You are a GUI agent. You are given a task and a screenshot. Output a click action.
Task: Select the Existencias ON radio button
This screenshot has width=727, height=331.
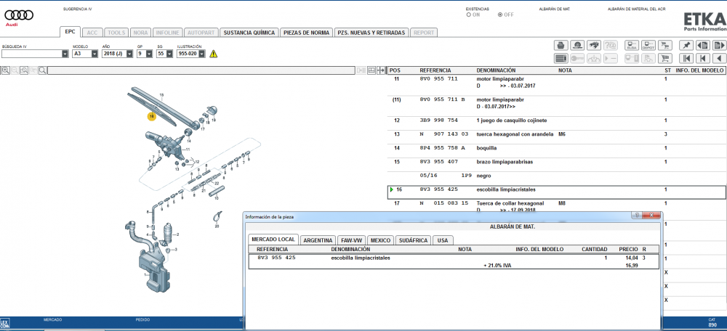(x=469, y=15)
